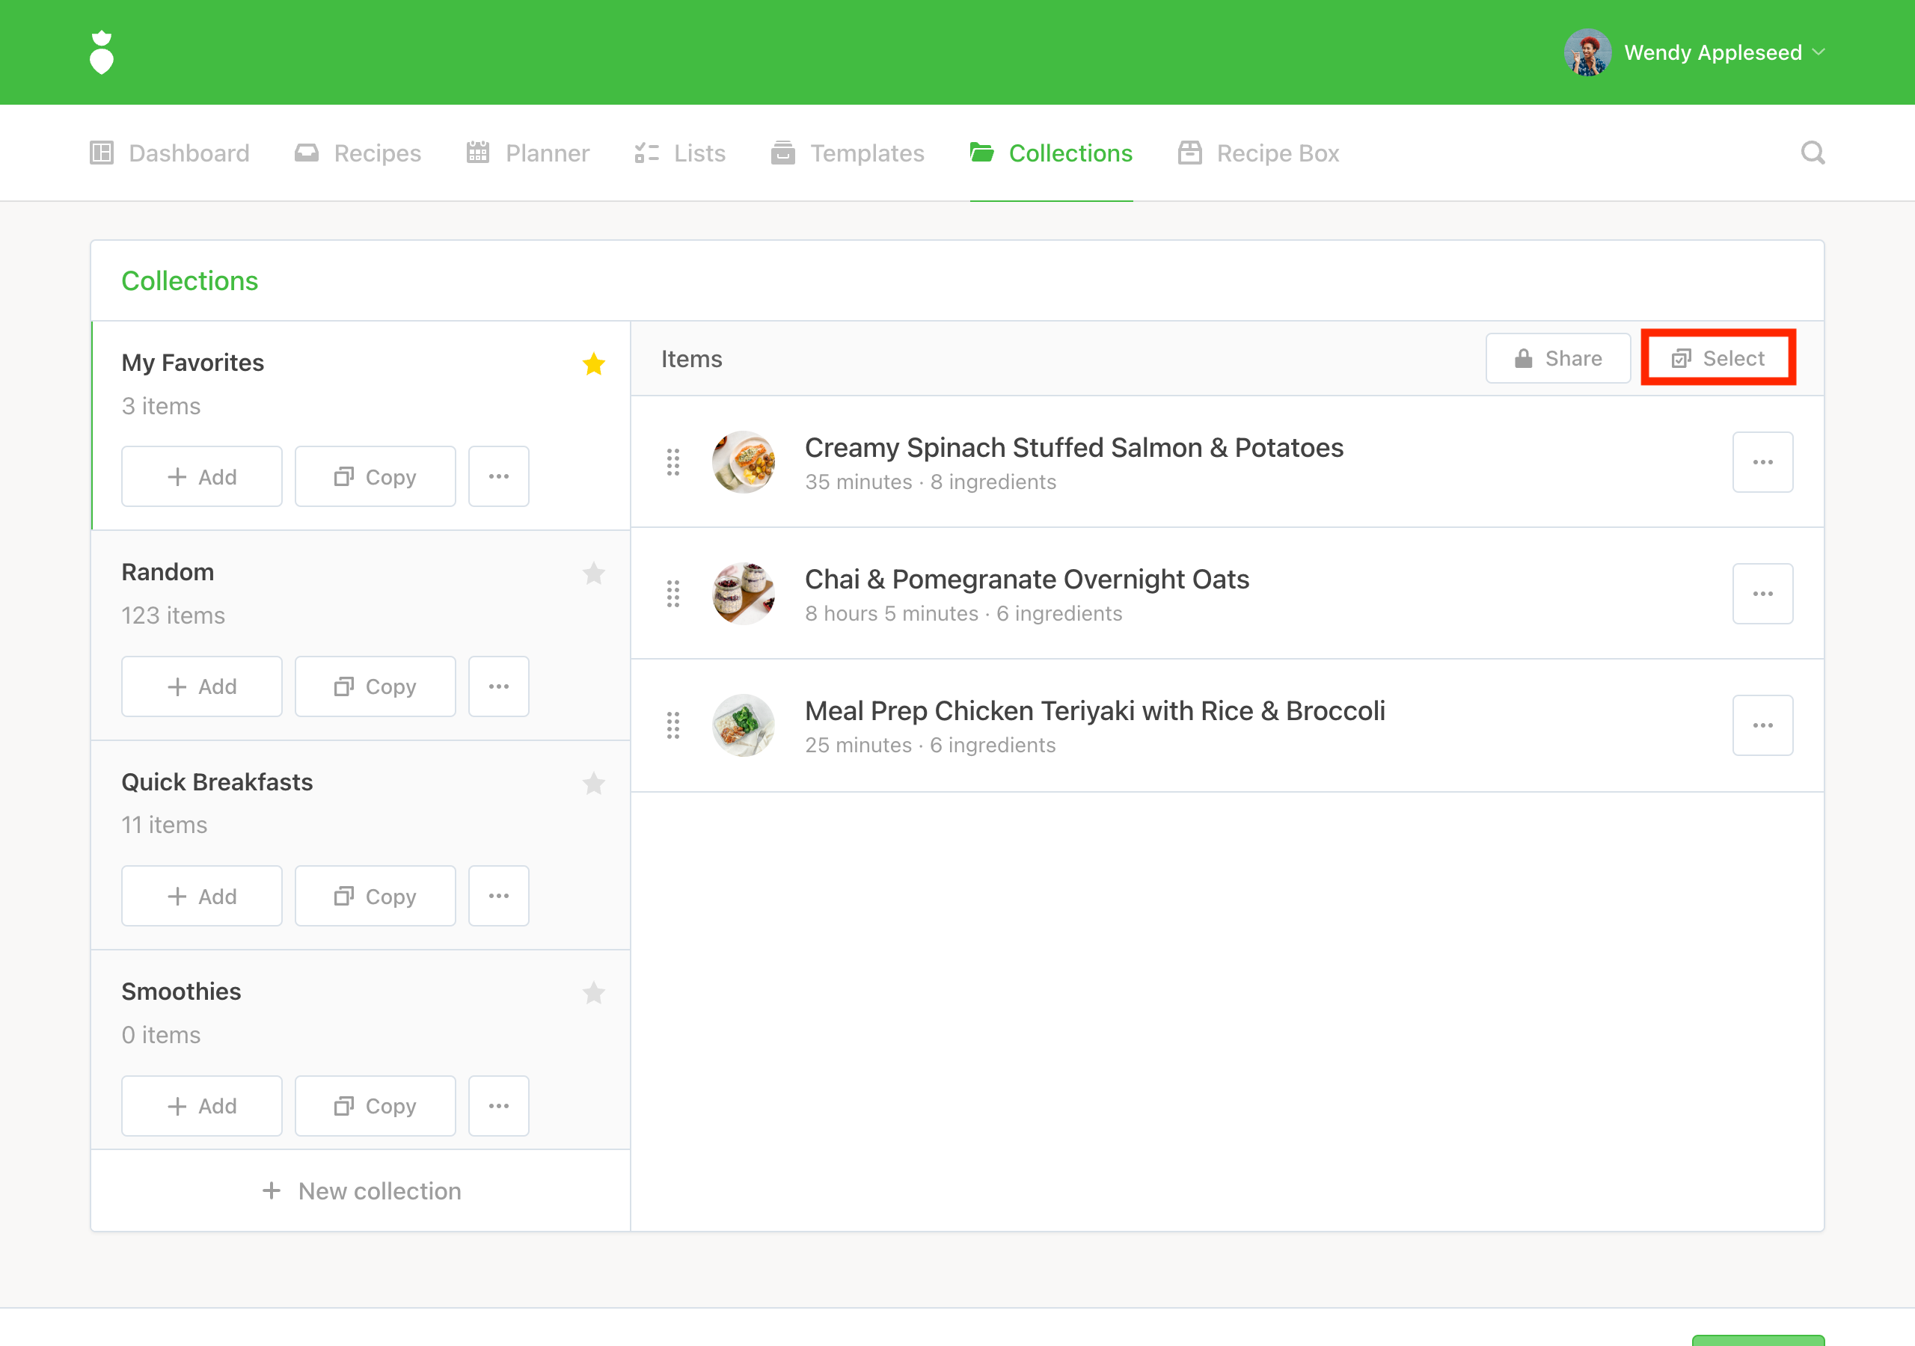Create a New collection
Viewport: 1915px width, 1346px height.
(x=361, y=1191)
